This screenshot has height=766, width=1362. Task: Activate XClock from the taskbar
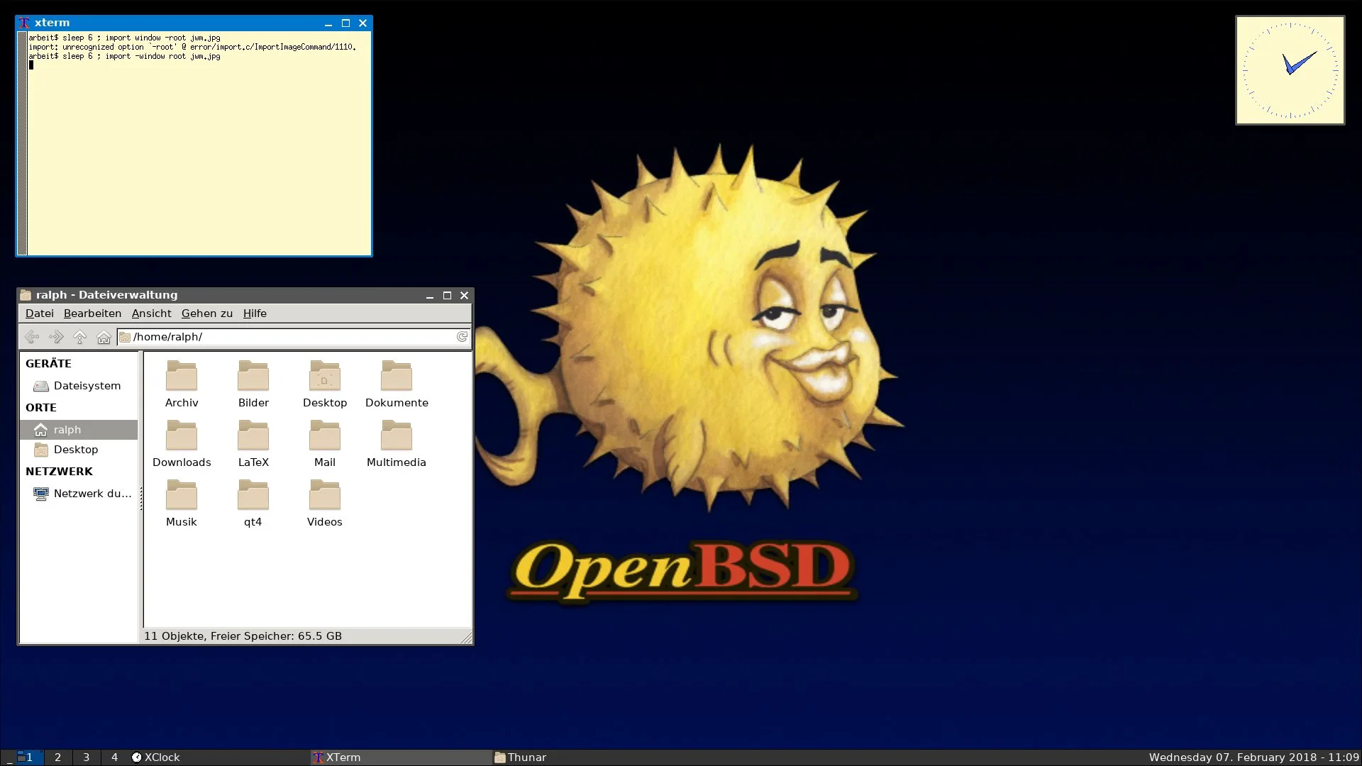pyautogui.click(x=220, y=757)
